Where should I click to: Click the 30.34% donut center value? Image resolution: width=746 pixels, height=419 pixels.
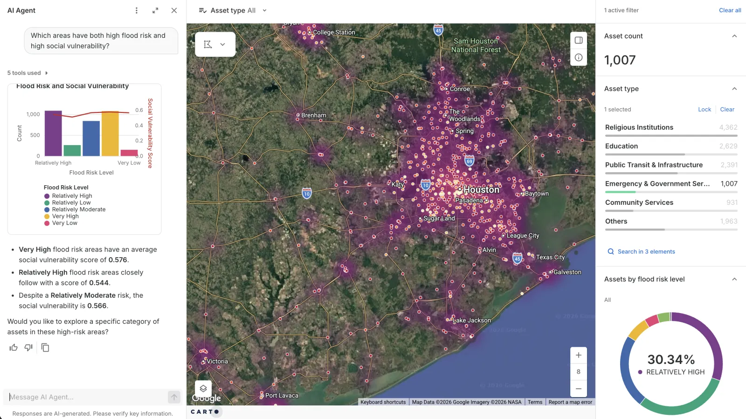pos(671,359)
